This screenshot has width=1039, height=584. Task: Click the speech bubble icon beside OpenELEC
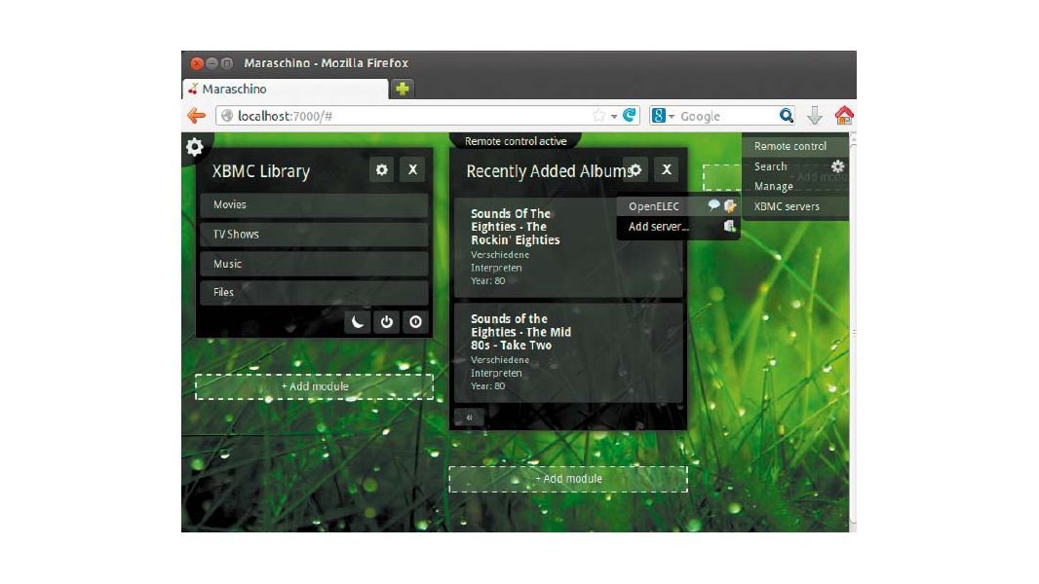tap(713, 205)
